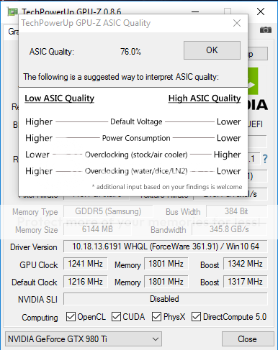Click the Bandwidth 345.8 GB/s field

click(x=230, y=229)
